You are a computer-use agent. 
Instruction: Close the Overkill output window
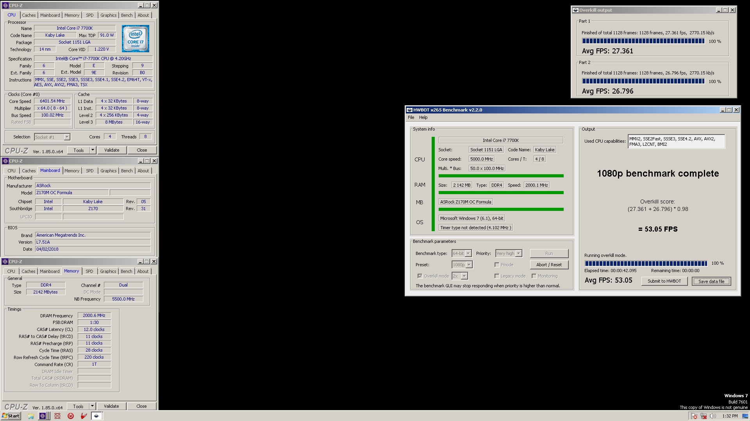[x=732, y=10]
